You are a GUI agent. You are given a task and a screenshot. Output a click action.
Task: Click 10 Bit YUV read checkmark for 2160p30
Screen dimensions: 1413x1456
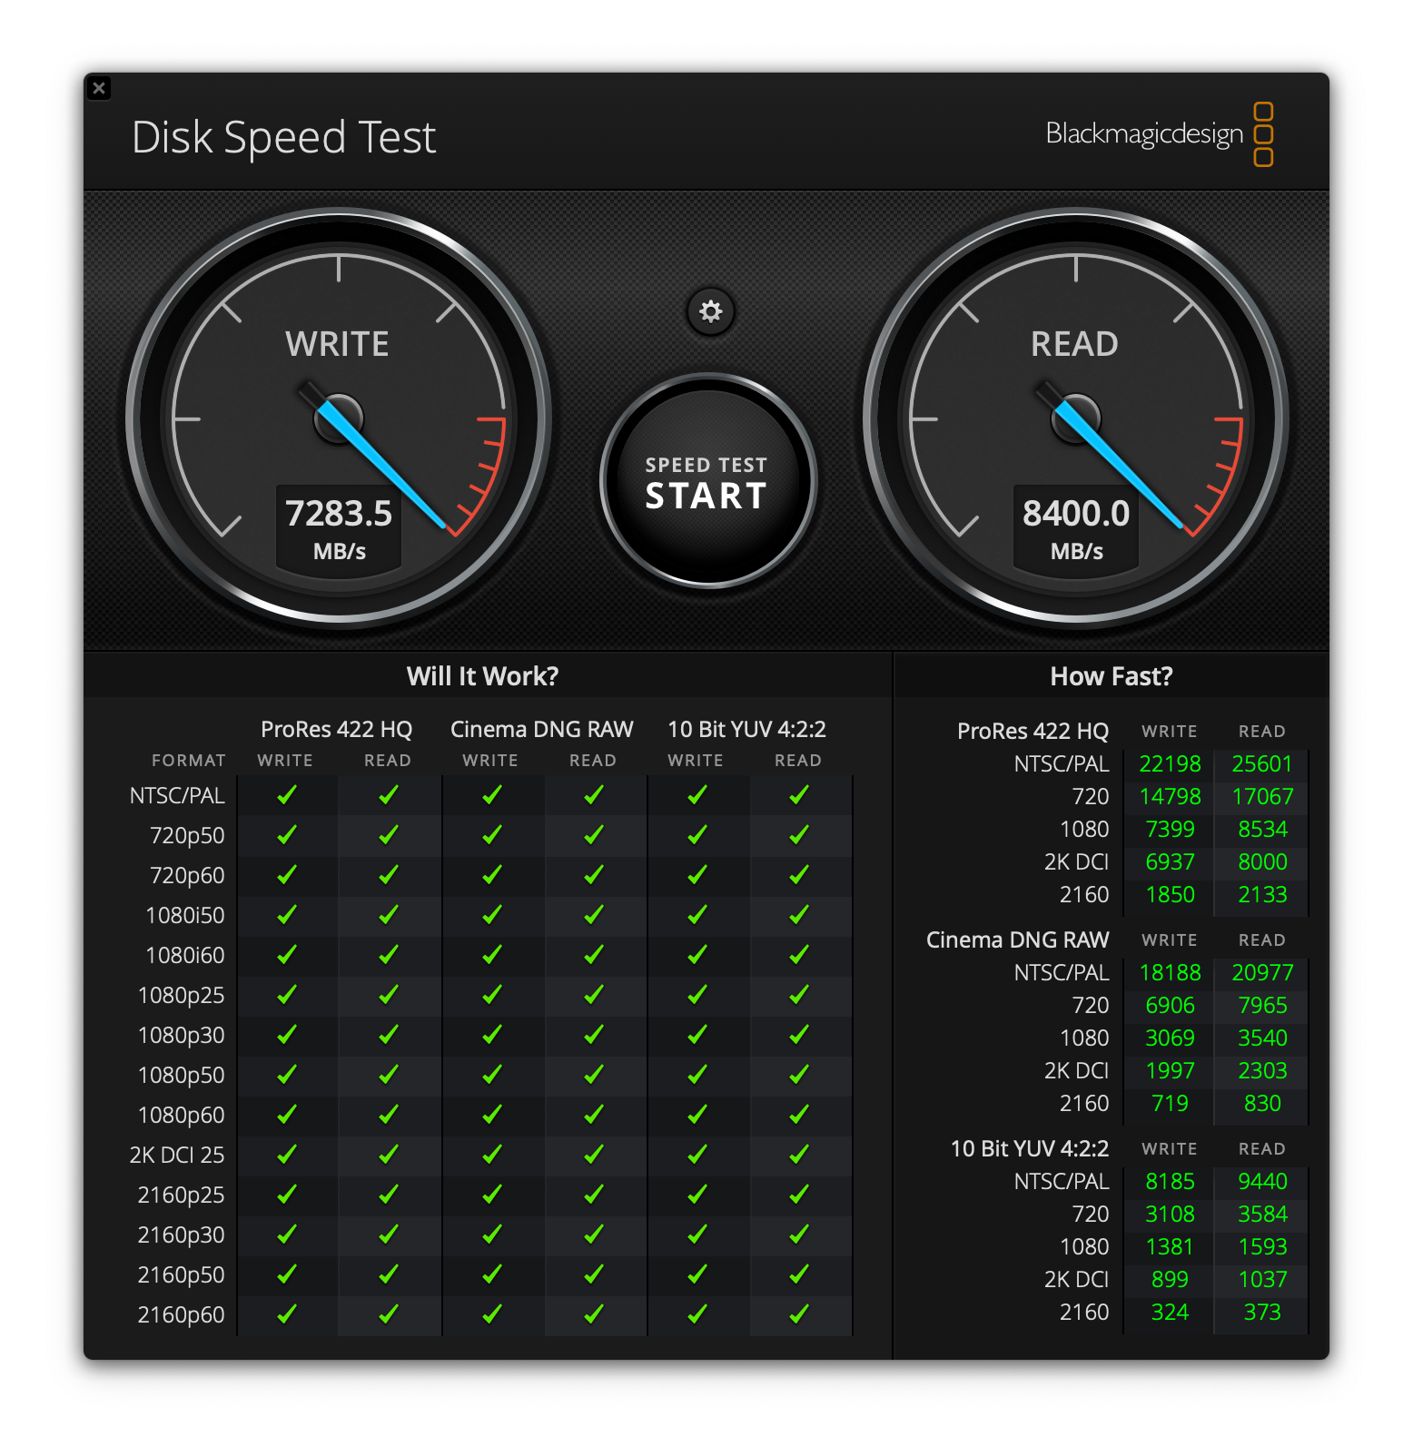pyautogui.click(x=799, y=1235)
